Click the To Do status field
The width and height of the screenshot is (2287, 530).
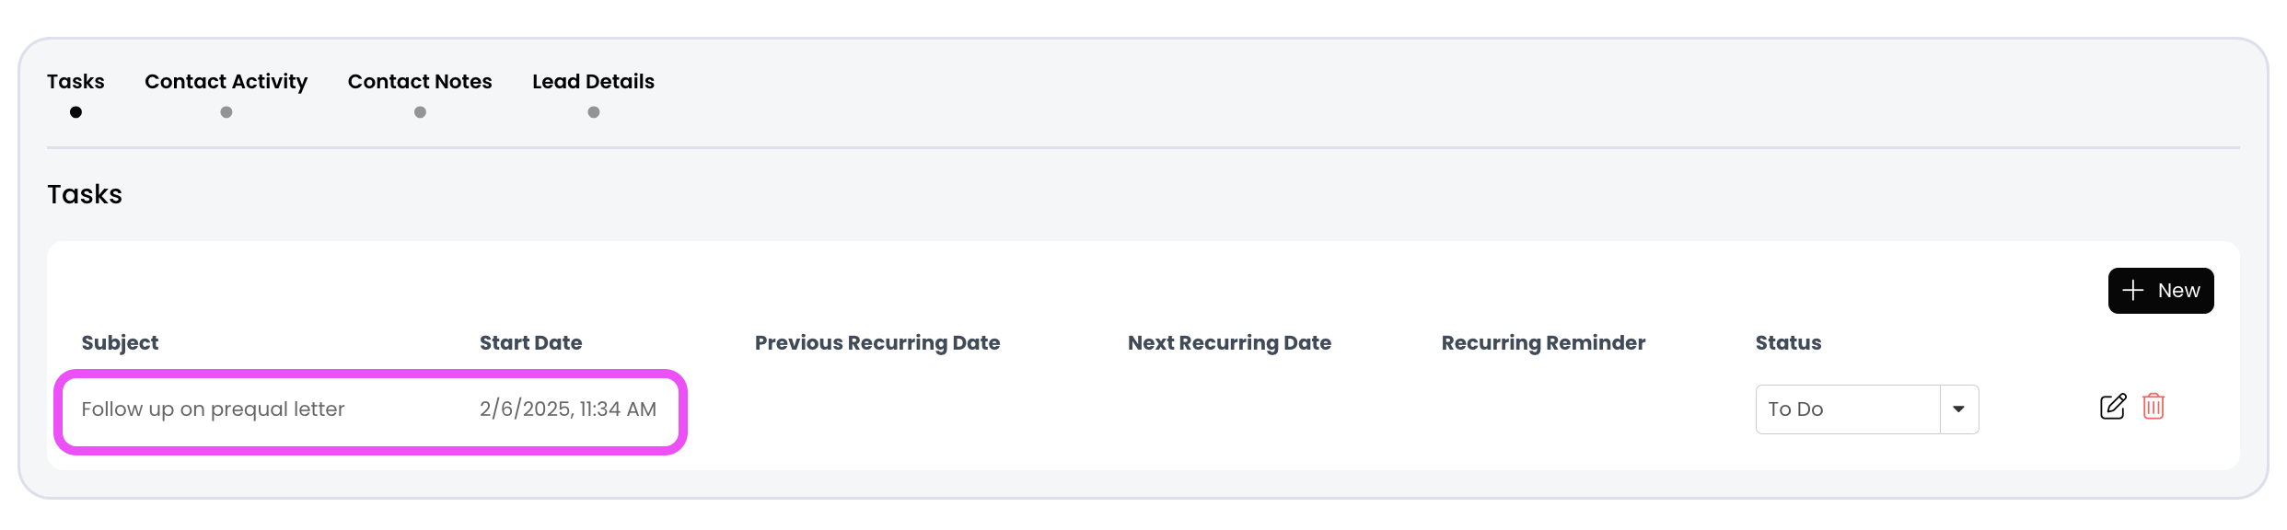tap(1847, 409)
